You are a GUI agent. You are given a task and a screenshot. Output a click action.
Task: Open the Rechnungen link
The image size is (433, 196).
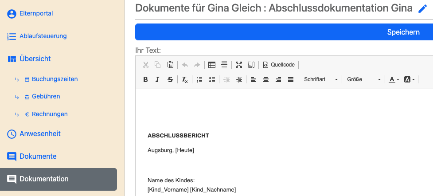(x=50, y=114)
